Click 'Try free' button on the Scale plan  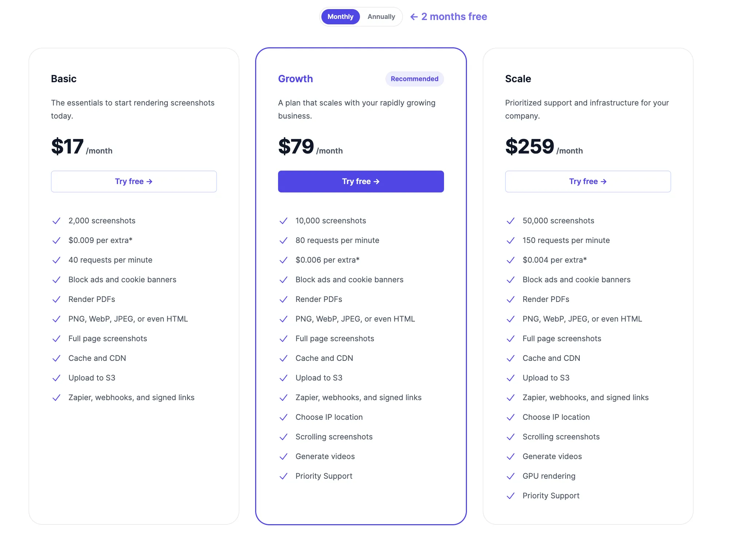point(588,181)
